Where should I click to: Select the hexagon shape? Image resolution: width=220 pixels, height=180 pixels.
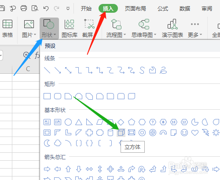(142, 122)
